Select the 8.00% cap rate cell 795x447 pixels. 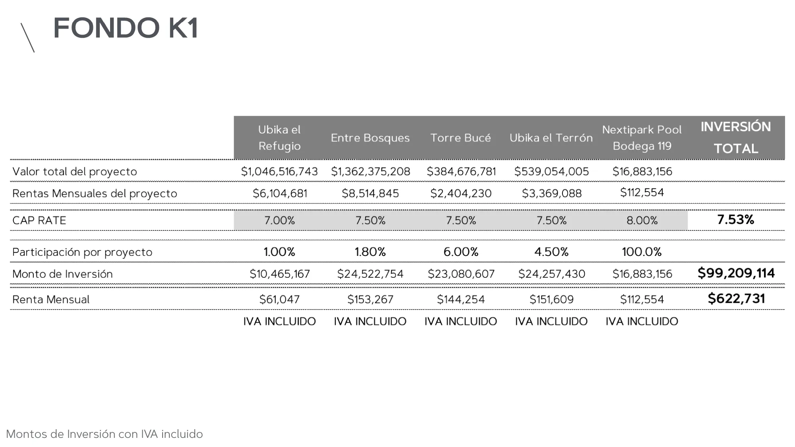coord(642,220)
